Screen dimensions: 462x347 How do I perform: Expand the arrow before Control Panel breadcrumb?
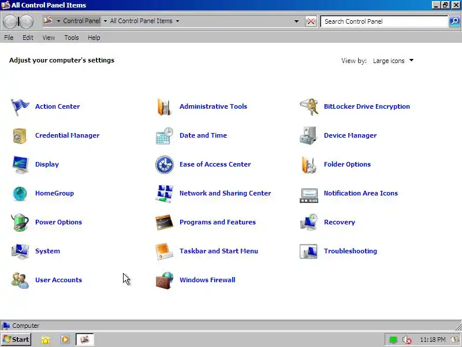point(58,21)
